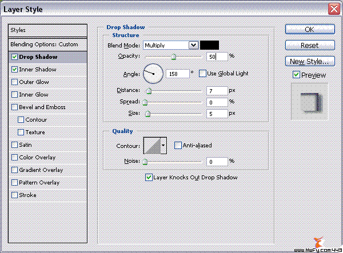343x253 pixels.
Task: Check Use Global Light option
Action: click(202, 74)
